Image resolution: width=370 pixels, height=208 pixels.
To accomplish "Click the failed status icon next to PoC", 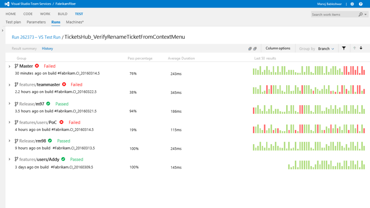I will pos(61,122).
